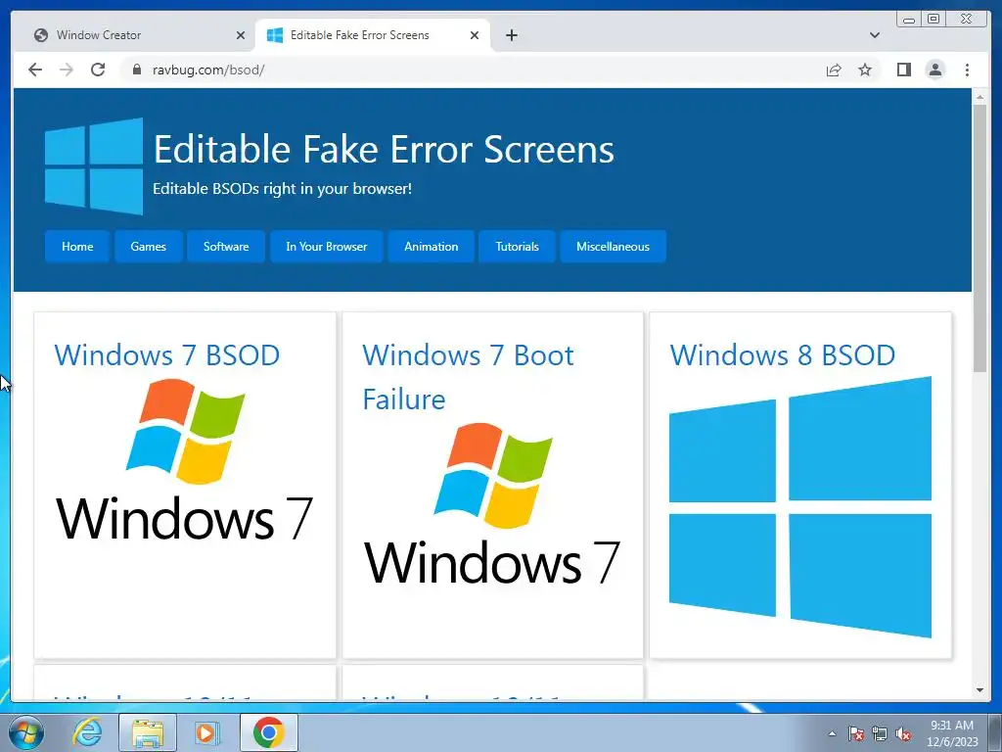Open a new tab with the plus button

click(511, 35)
